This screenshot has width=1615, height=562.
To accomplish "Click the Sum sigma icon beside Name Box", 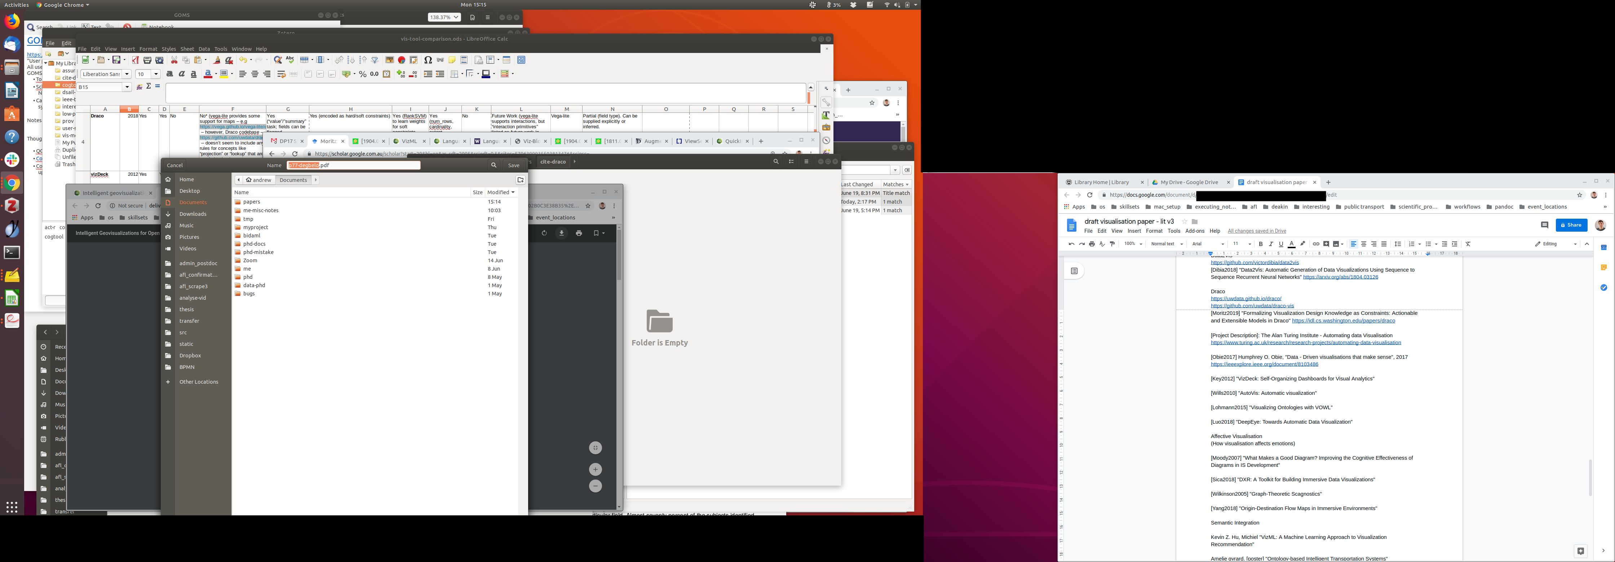I will pos(149,86).
